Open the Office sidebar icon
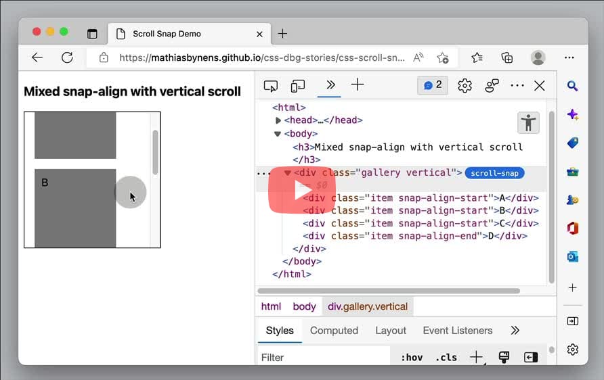This screenshot has height=380, width=604. (572, 229)
